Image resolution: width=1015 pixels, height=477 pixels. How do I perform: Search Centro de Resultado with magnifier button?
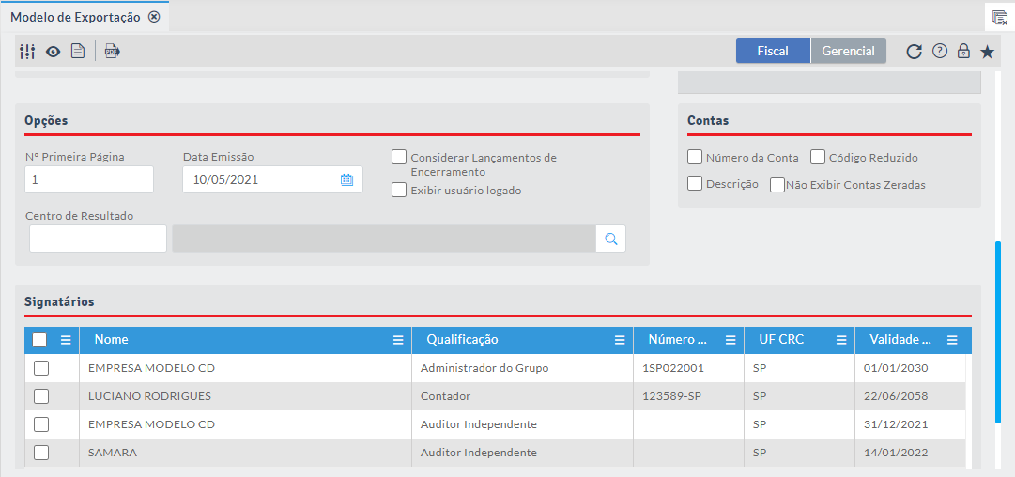(x=610, y=239)
